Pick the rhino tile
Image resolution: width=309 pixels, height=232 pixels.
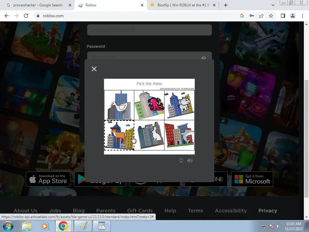click(179, 105)
